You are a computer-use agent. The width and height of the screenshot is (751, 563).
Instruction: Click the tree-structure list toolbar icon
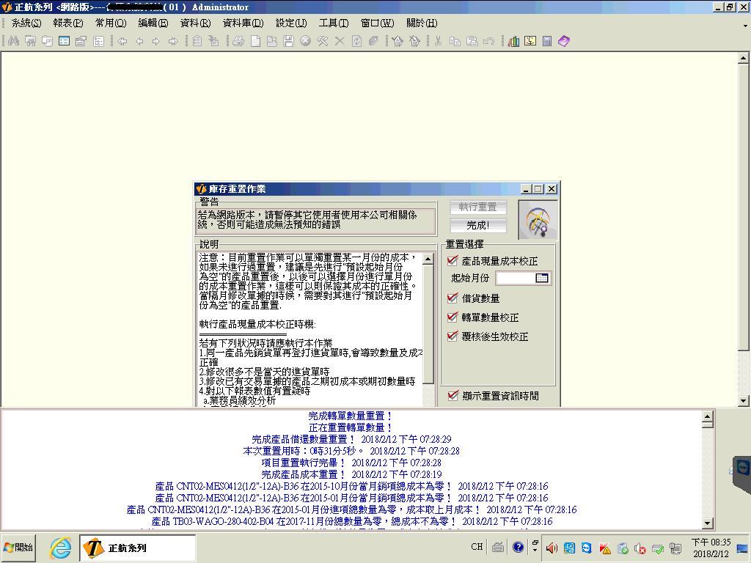click(x=99, y=41)
